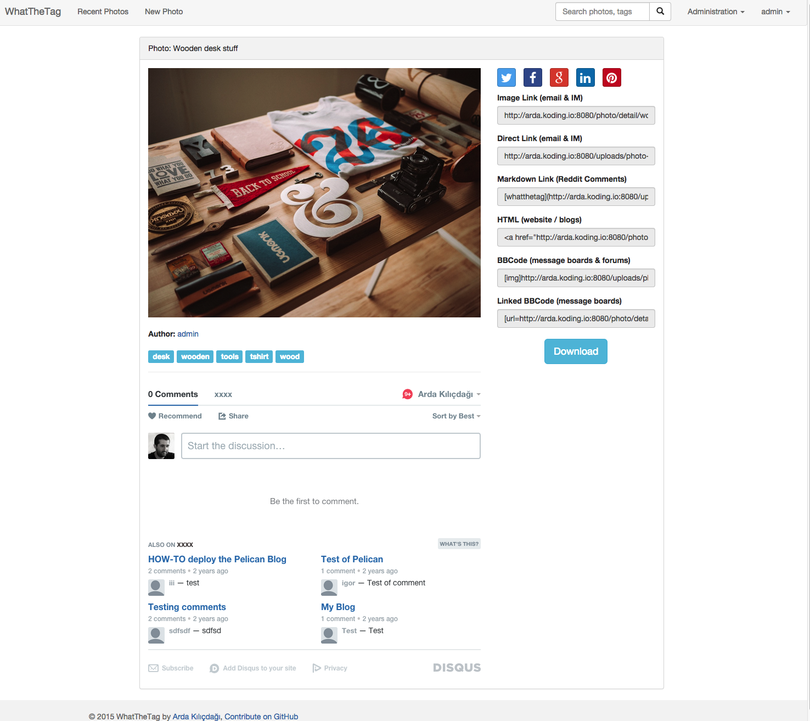
Task: Click the Download button
Action: tap(576, 351)
